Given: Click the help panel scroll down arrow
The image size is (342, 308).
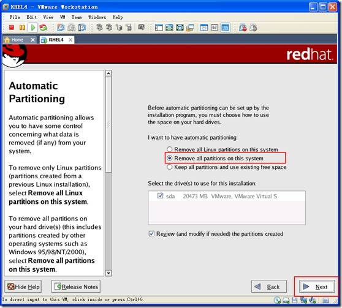Looking at the screenshot, I should pos(108,273).
